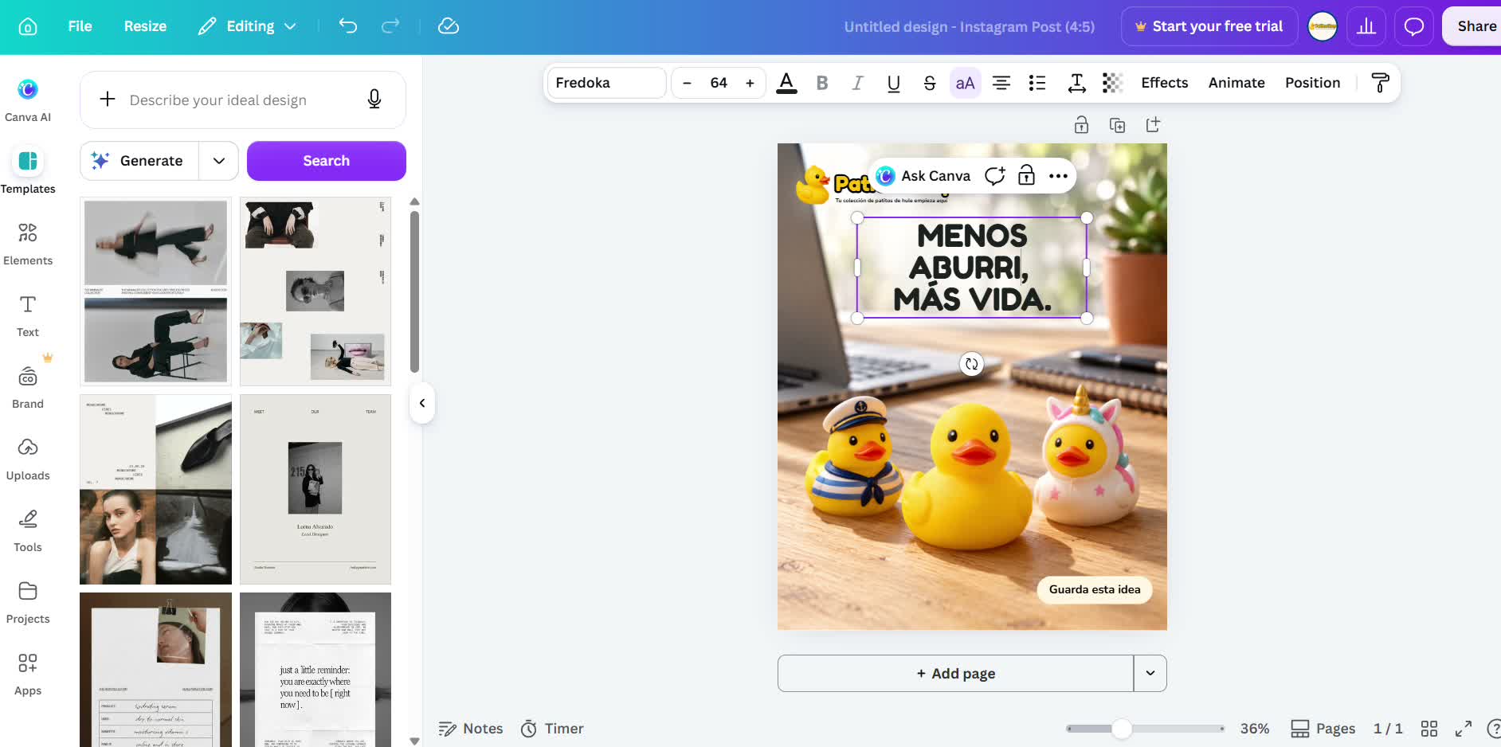Open the analytics chart icon
The height and width of the screenshot is (747, 1501).
(x=1366, y=26)
